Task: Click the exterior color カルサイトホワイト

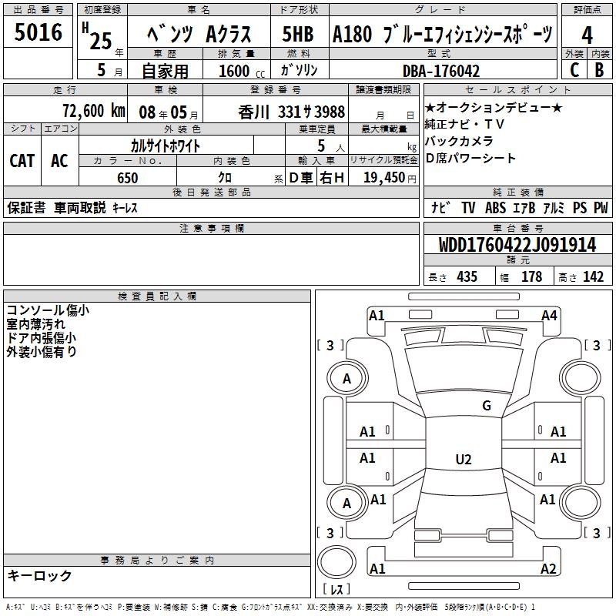Action: coord(166,146)
